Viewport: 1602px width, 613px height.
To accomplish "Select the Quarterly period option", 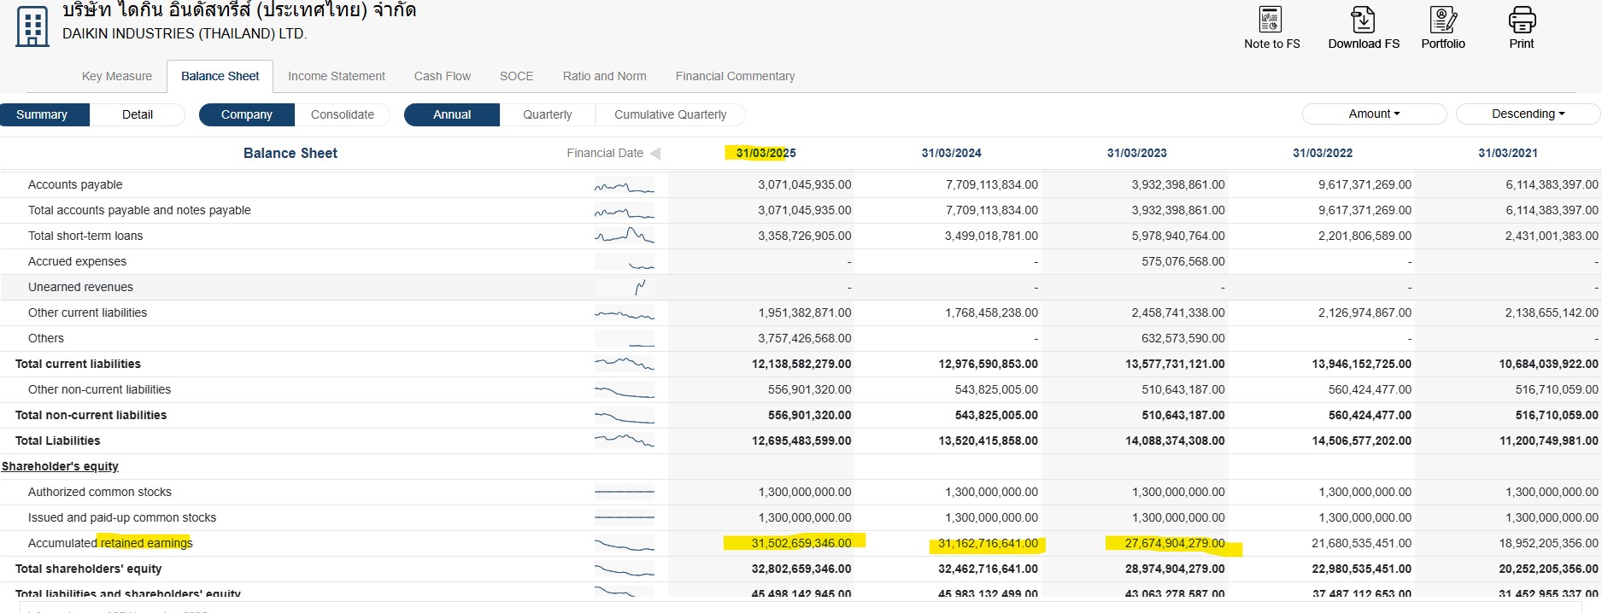I will coord(547,114).
